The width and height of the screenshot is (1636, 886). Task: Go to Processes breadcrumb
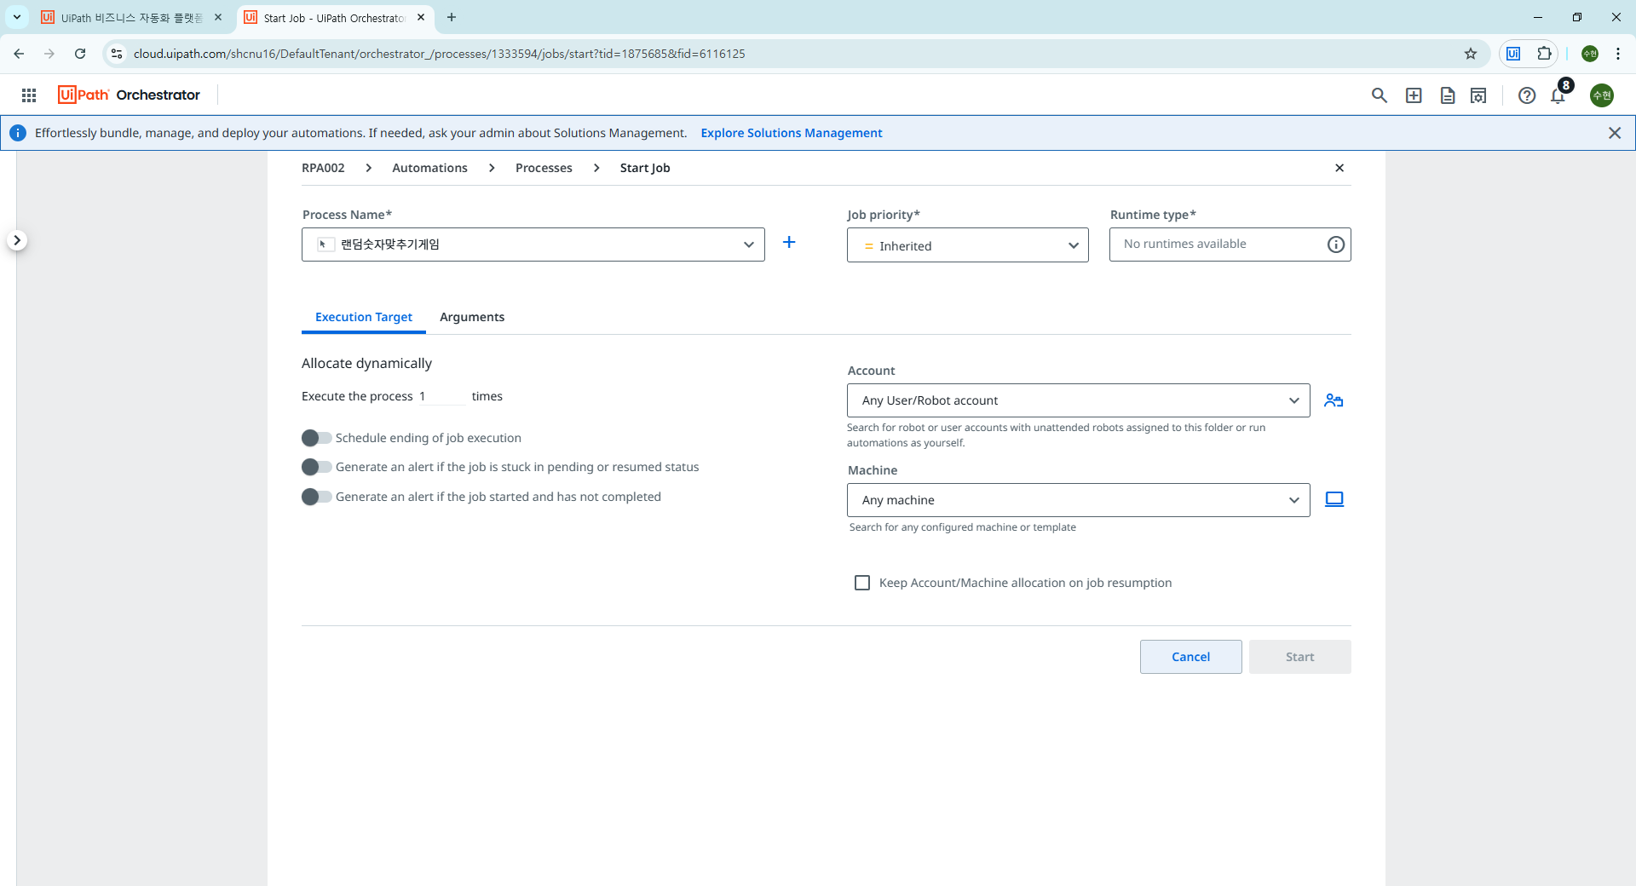pyautogui.click(x=544, y=168)
